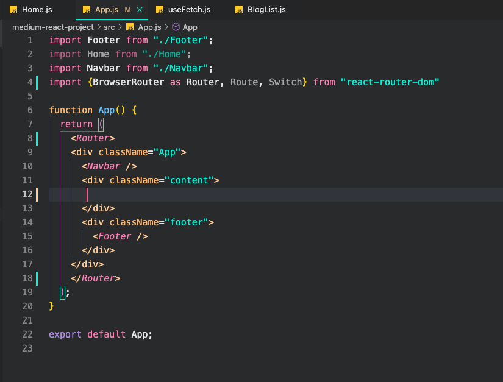Click the Route identifier on line 4
Viewport: 503px width, 382px height.
coord(244,82)
